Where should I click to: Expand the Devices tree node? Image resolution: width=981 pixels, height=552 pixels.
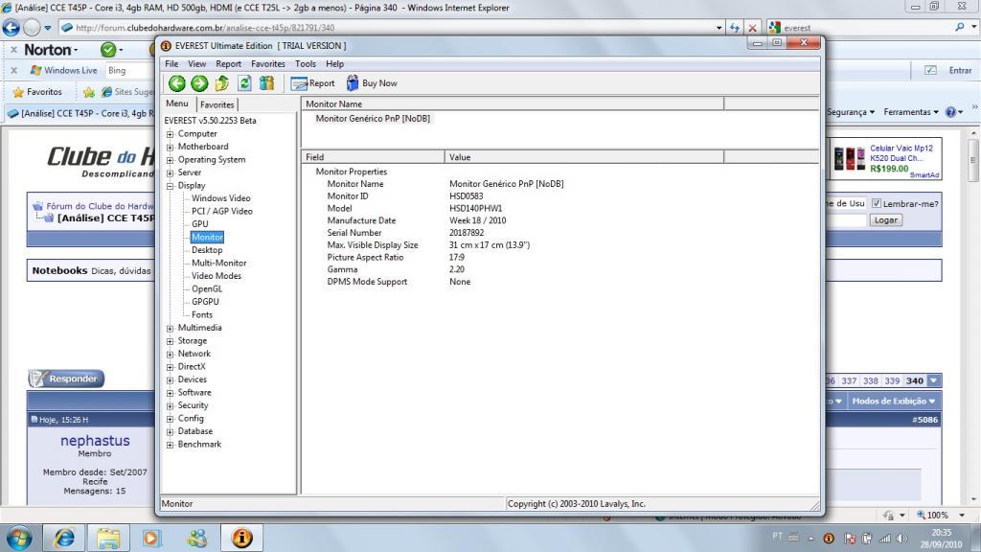(171, 379)
